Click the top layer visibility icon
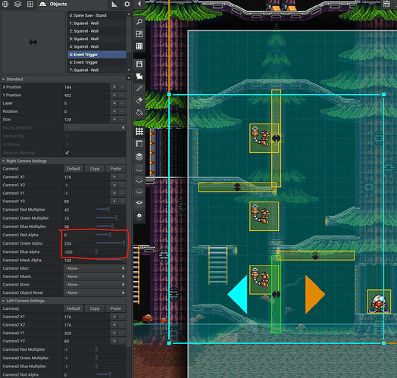Viewport: 397px width, 378px height. (139, 169)
